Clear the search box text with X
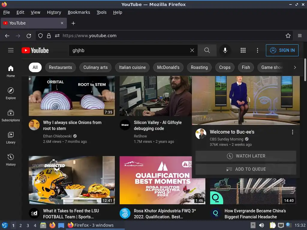 pyautogui.click(x=192, y=50)
